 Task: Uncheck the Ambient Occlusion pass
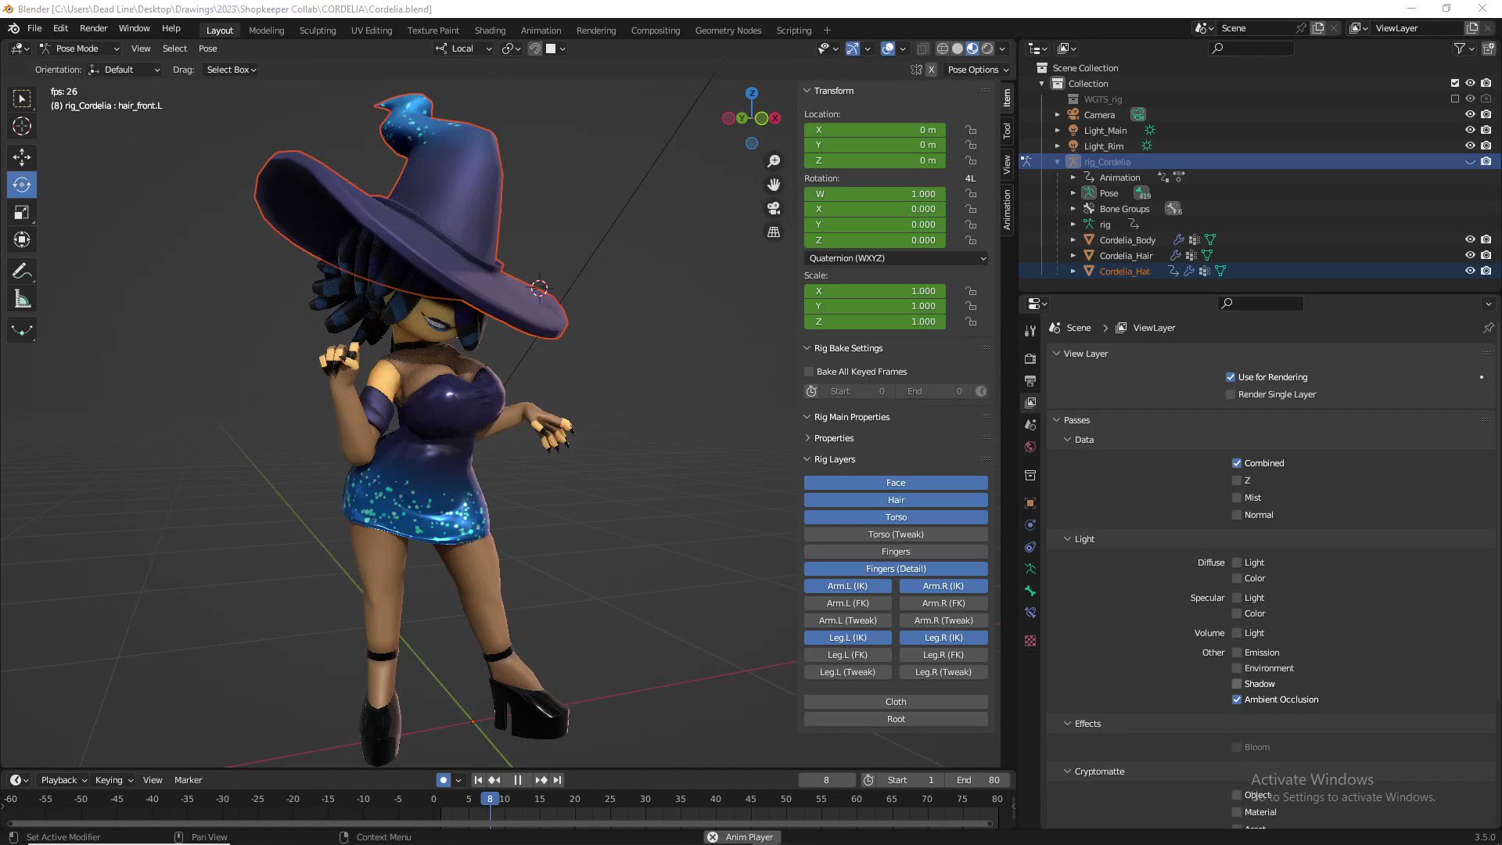click(x=1237, y=699)
